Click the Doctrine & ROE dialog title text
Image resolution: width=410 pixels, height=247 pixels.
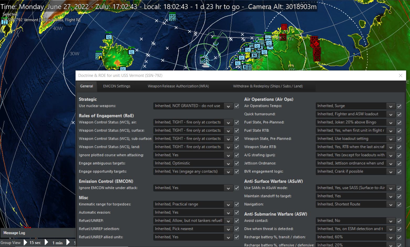click(120, 76)
